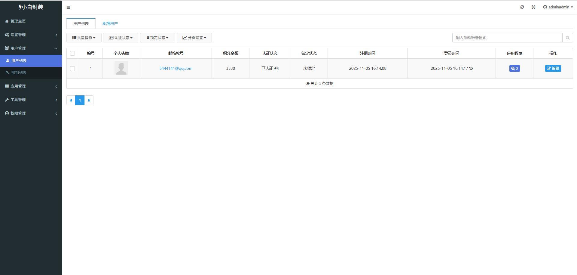Click the verified ID card icon
Image resolution: width=577 pixels, height=275 pixels.
276,68
